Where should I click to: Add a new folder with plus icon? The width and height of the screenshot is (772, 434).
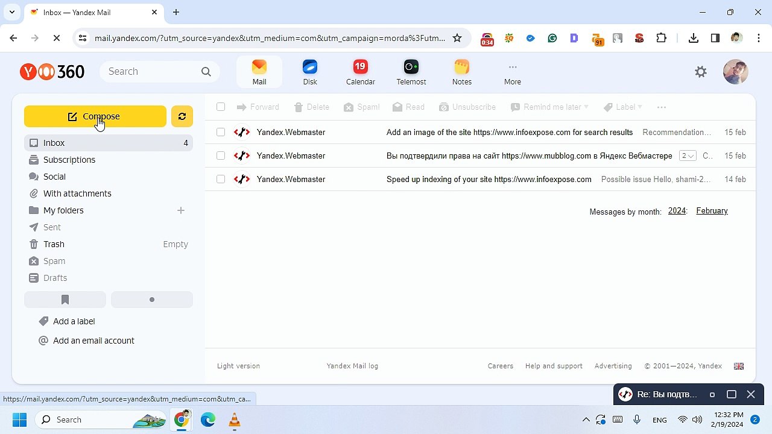pos(181,210)
